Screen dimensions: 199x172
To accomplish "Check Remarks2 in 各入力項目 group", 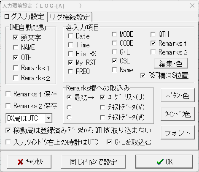I will (x=153, y=52).
